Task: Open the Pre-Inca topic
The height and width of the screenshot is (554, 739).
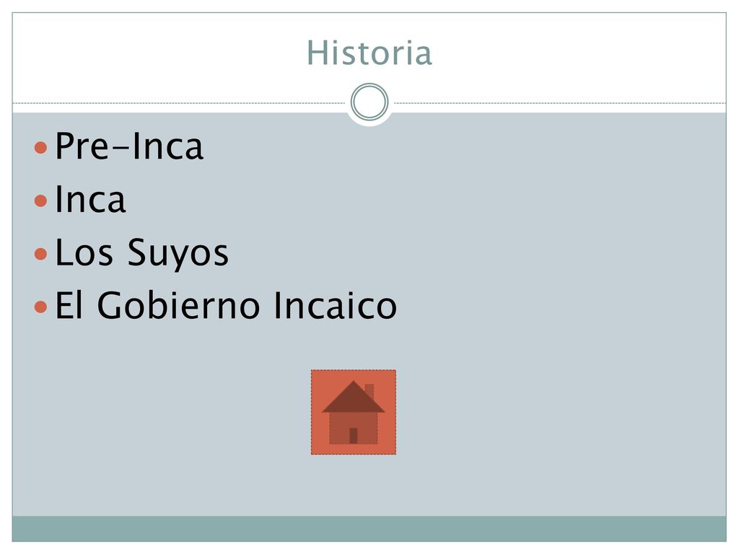Action: pos(129,146)
